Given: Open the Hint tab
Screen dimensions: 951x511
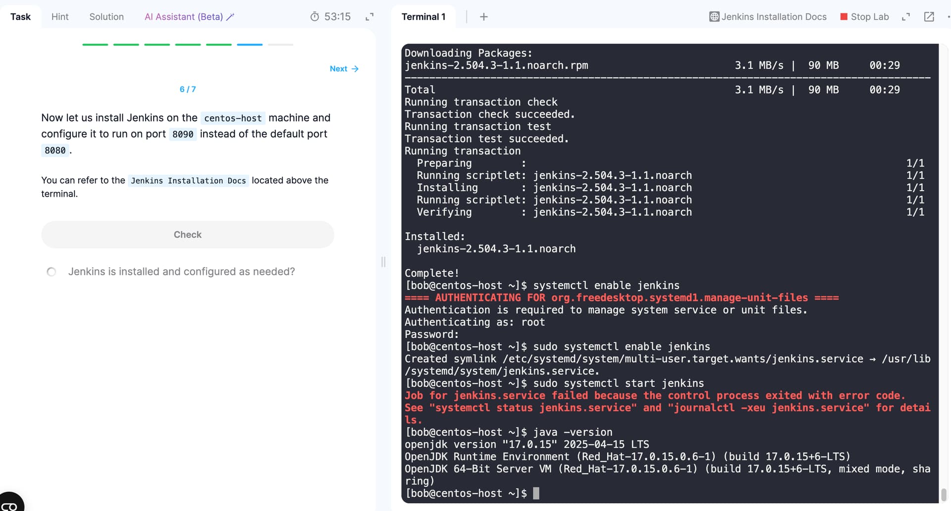Looking at the screenshot, I should pos(60,17).
